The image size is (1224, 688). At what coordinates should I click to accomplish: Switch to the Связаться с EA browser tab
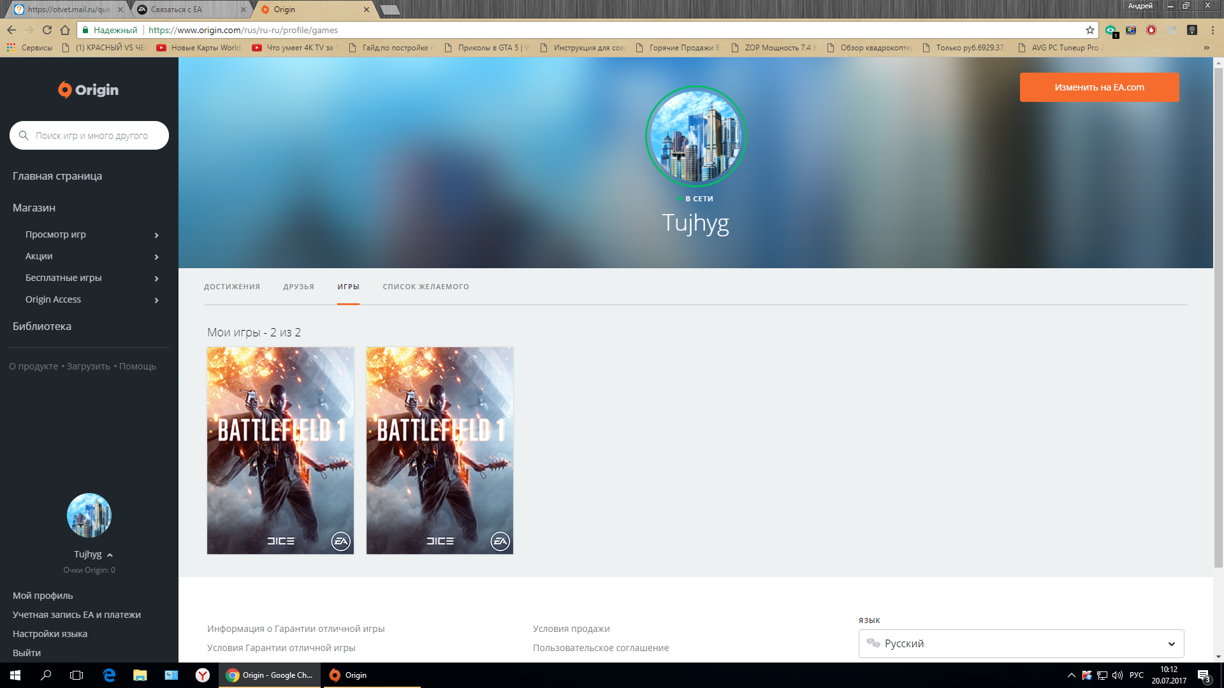point(190,10)
